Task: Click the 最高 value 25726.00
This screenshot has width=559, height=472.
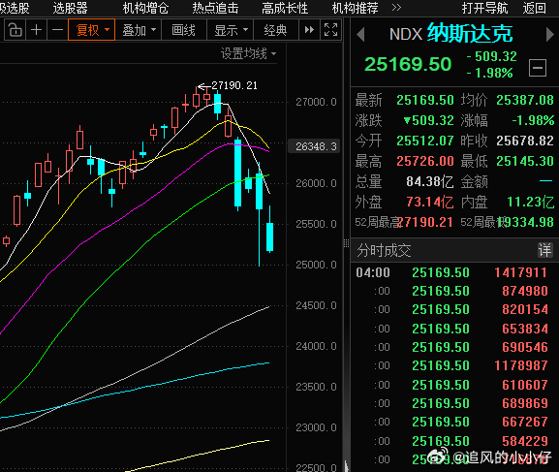Action: (425, 161)
